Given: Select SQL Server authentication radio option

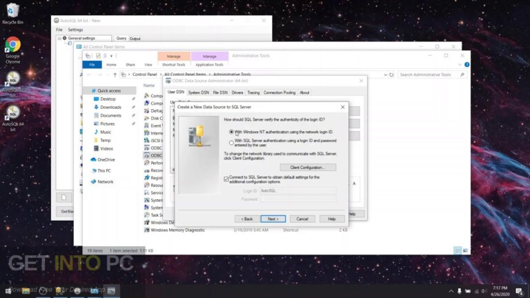Looking at the screenshot, I should point(231,143).
